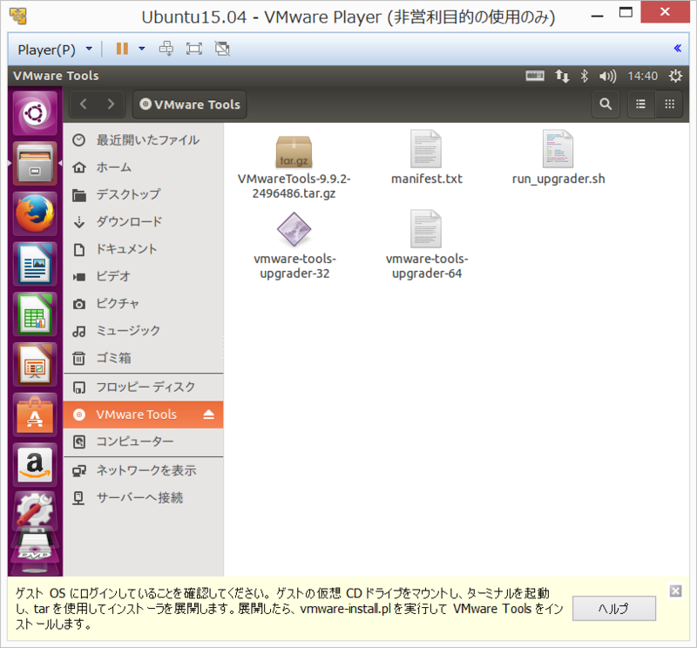Image resolution: width=697 pixels, height=648 pixels.
Task: Switch to Unity mode via the toolbar icon
Action: click(x=222, y=49)
